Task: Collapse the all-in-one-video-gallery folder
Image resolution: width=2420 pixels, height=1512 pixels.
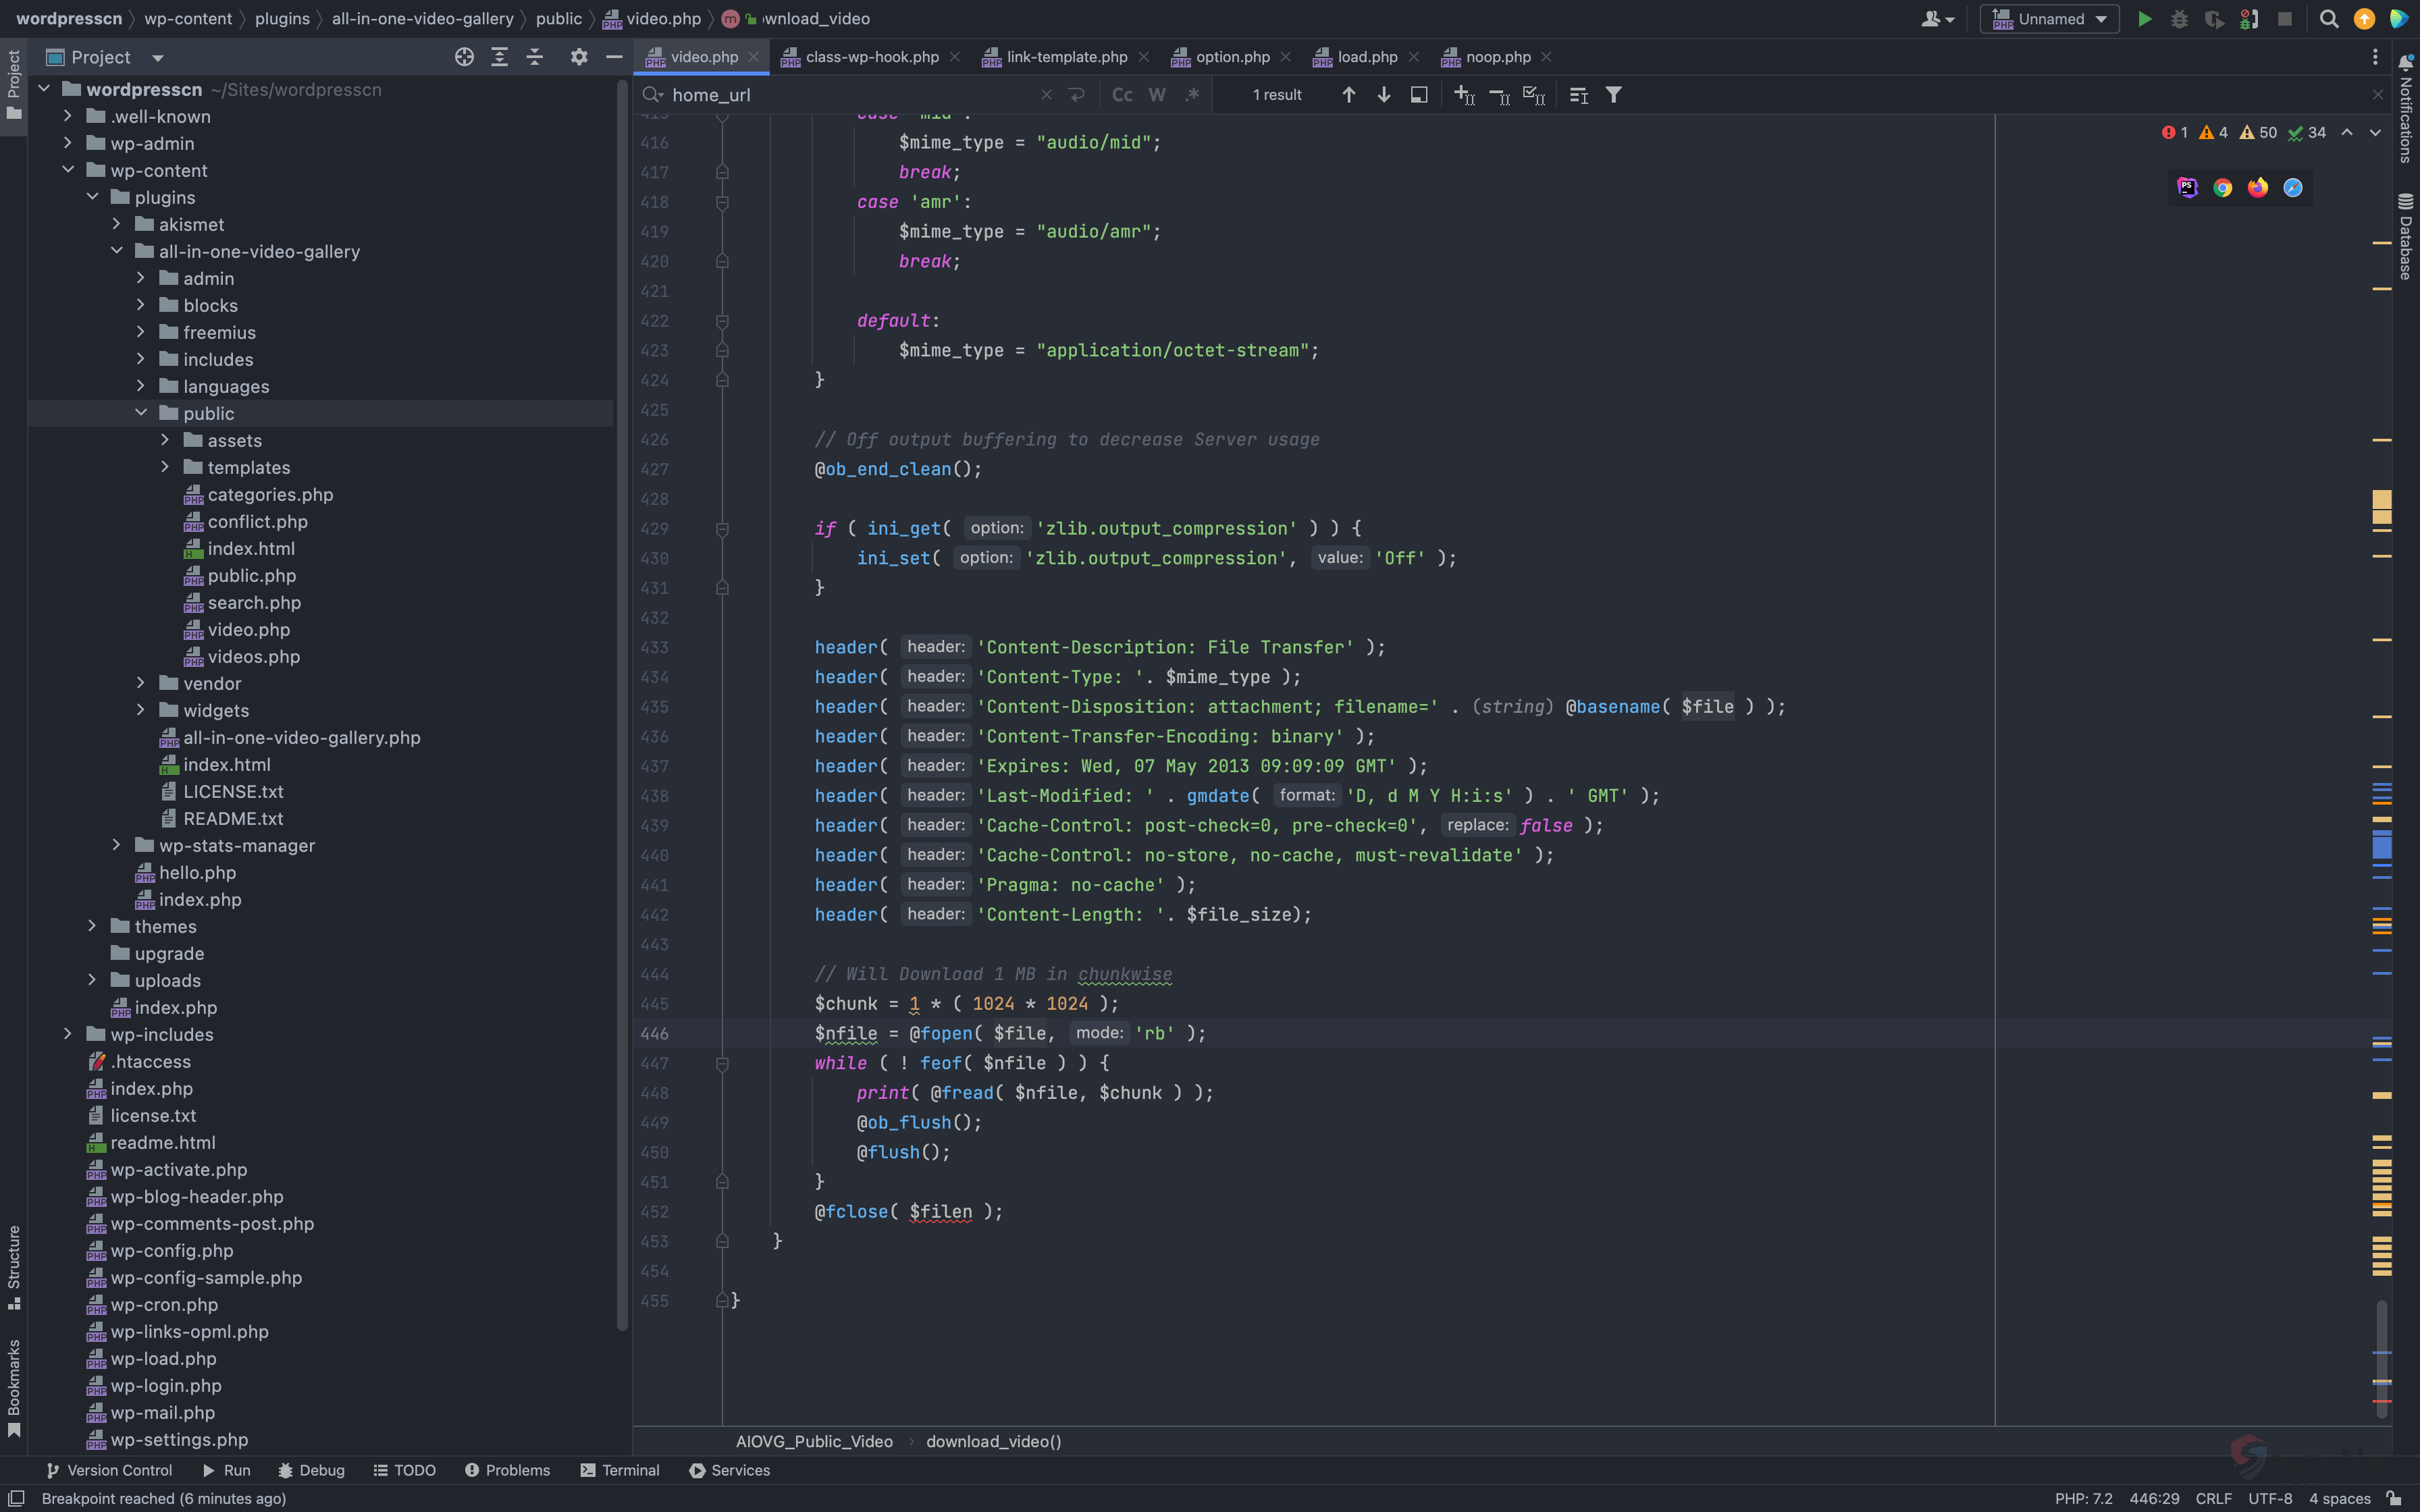Action: pos(117,251)
